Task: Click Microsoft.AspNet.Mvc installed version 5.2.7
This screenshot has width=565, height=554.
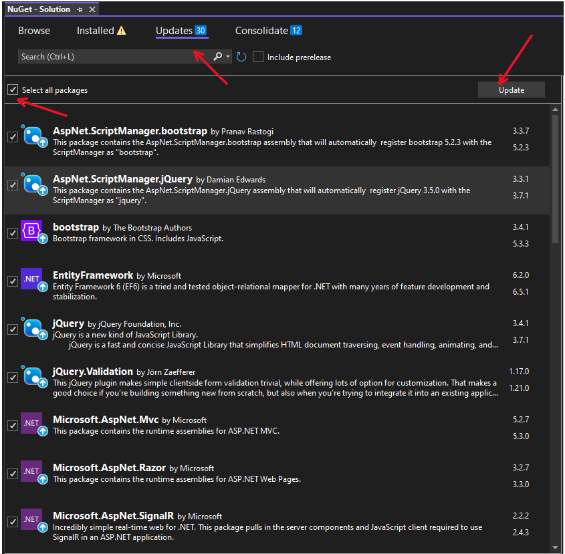Action: (521, 419)
